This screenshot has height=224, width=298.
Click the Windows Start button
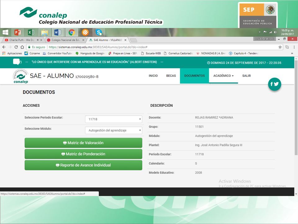coord(5,33)
